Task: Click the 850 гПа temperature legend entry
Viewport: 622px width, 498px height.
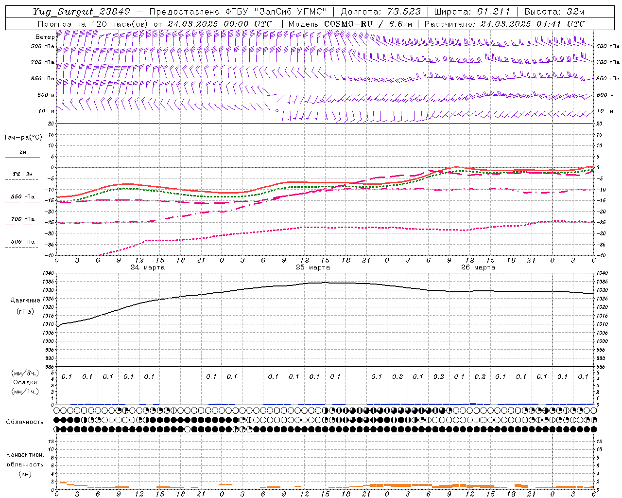Action: 23,197
